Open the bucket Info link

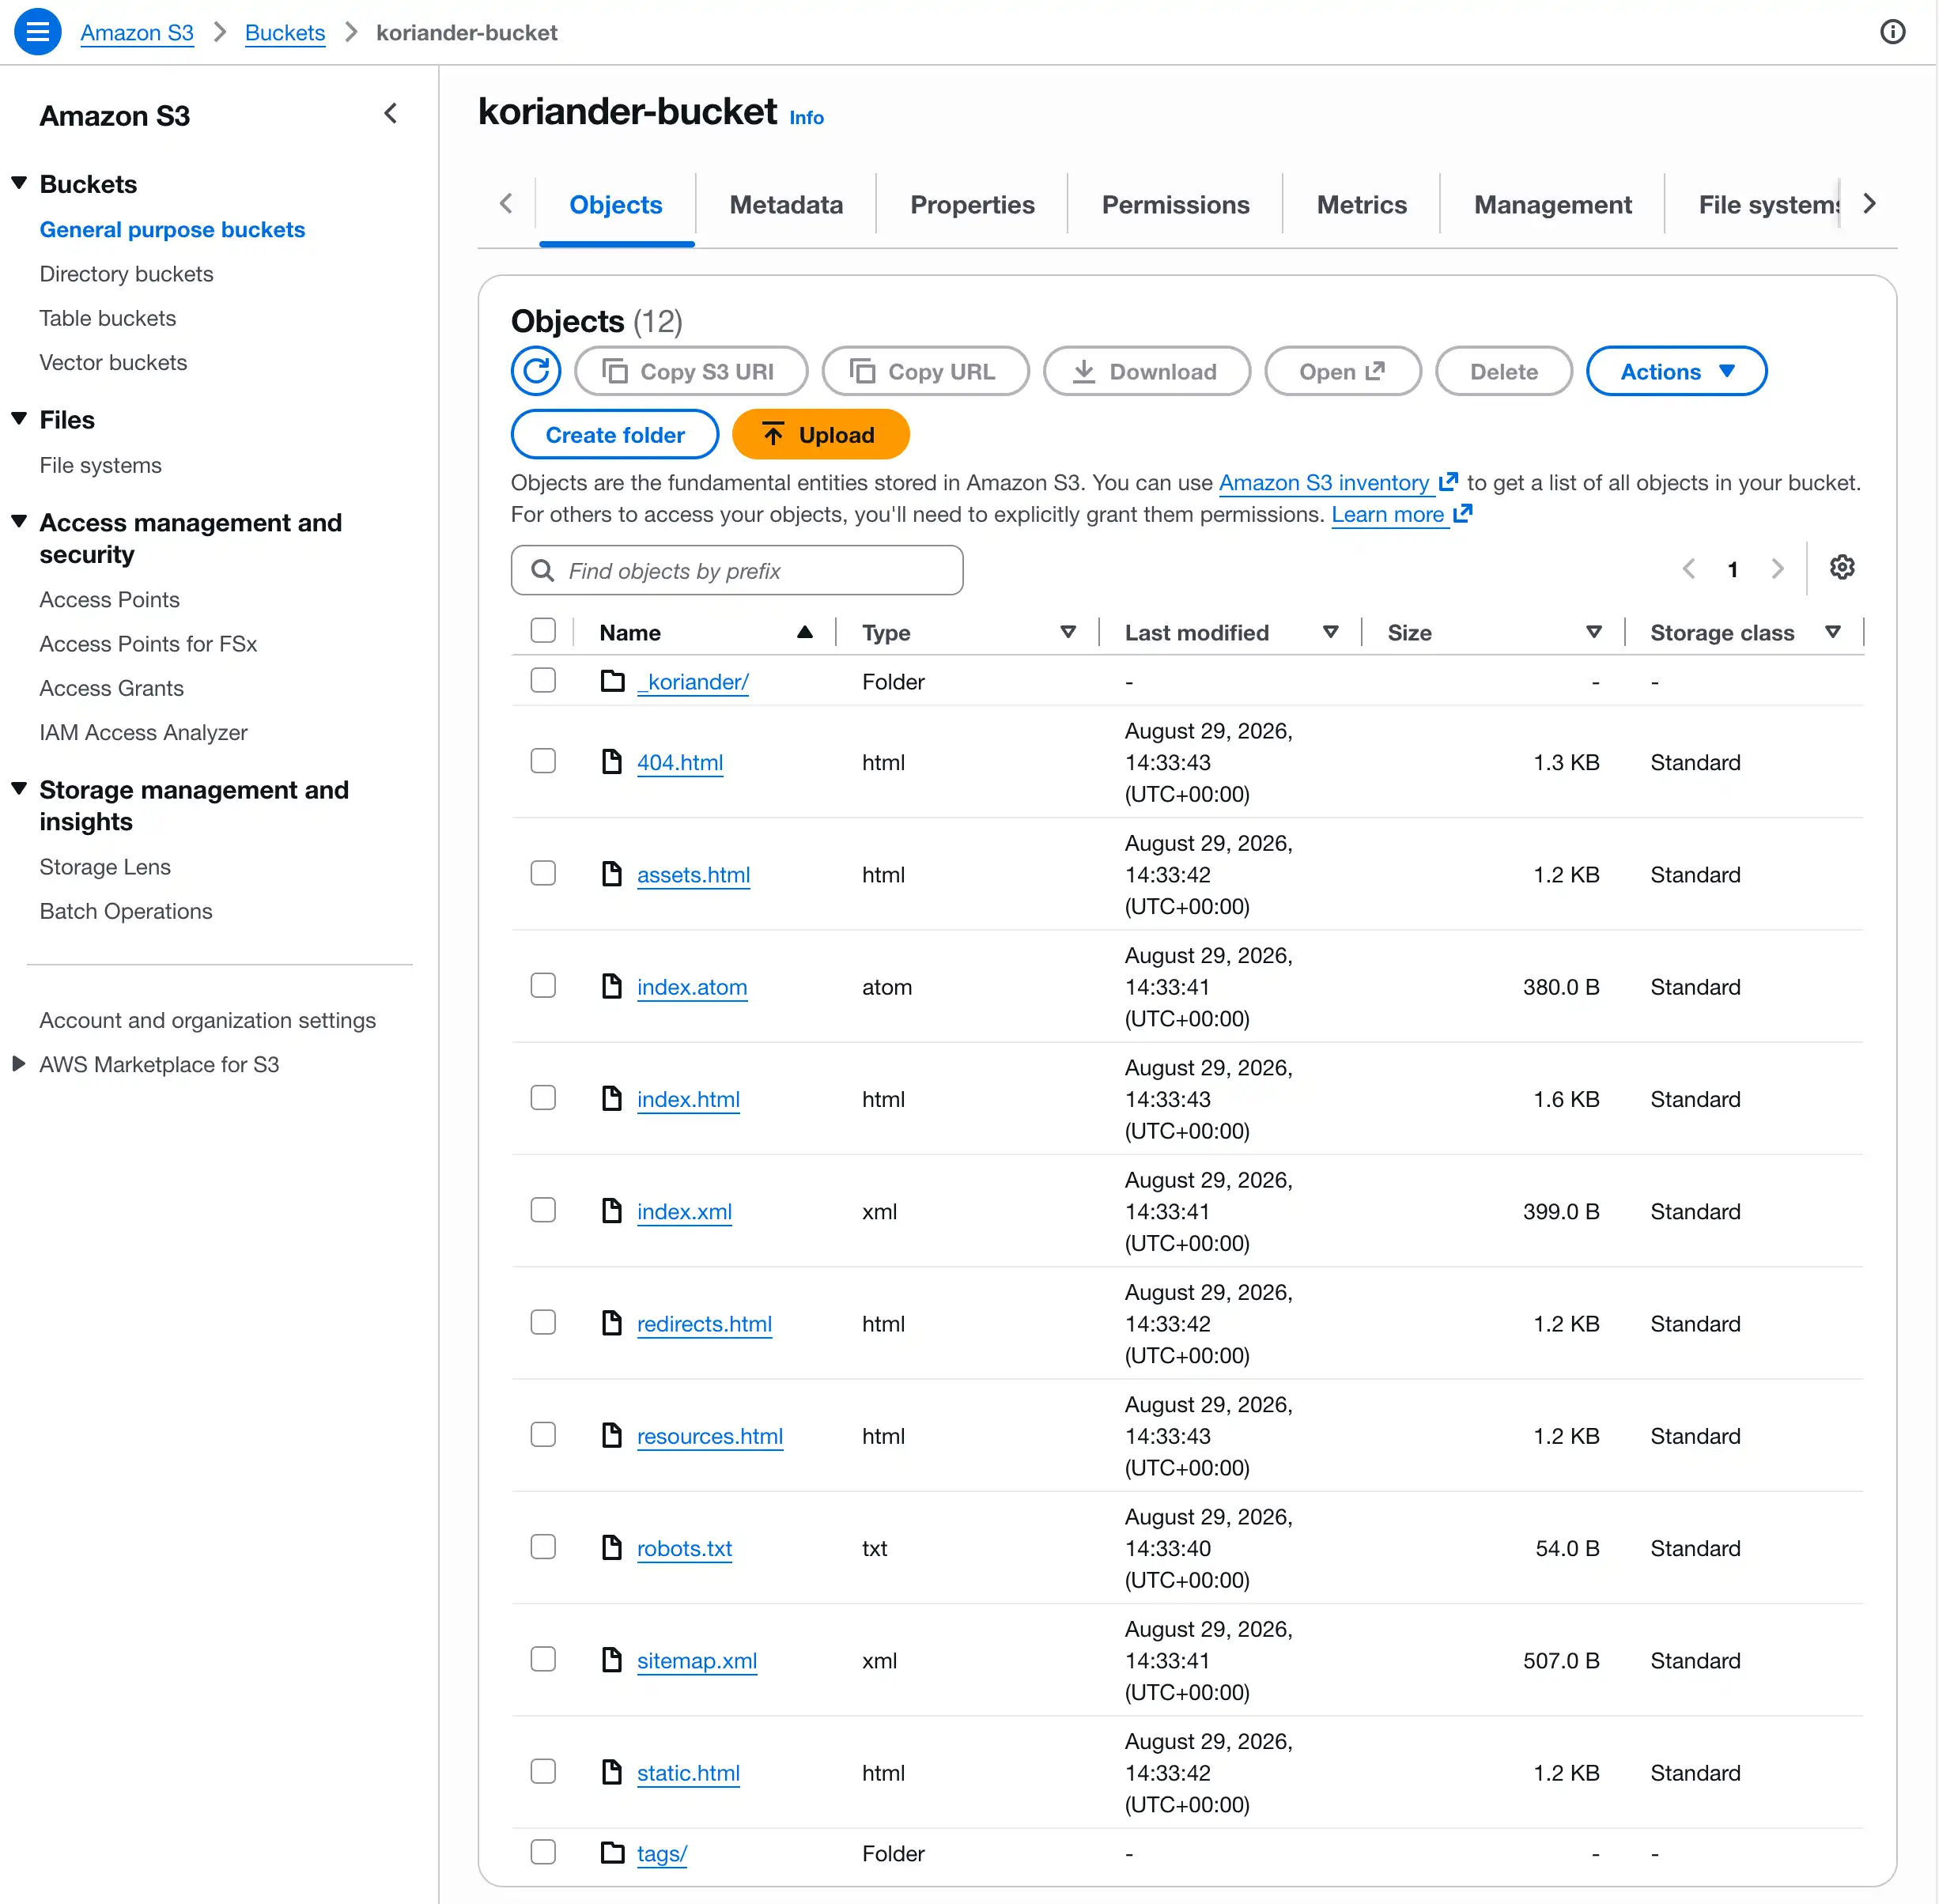(806, 118)
